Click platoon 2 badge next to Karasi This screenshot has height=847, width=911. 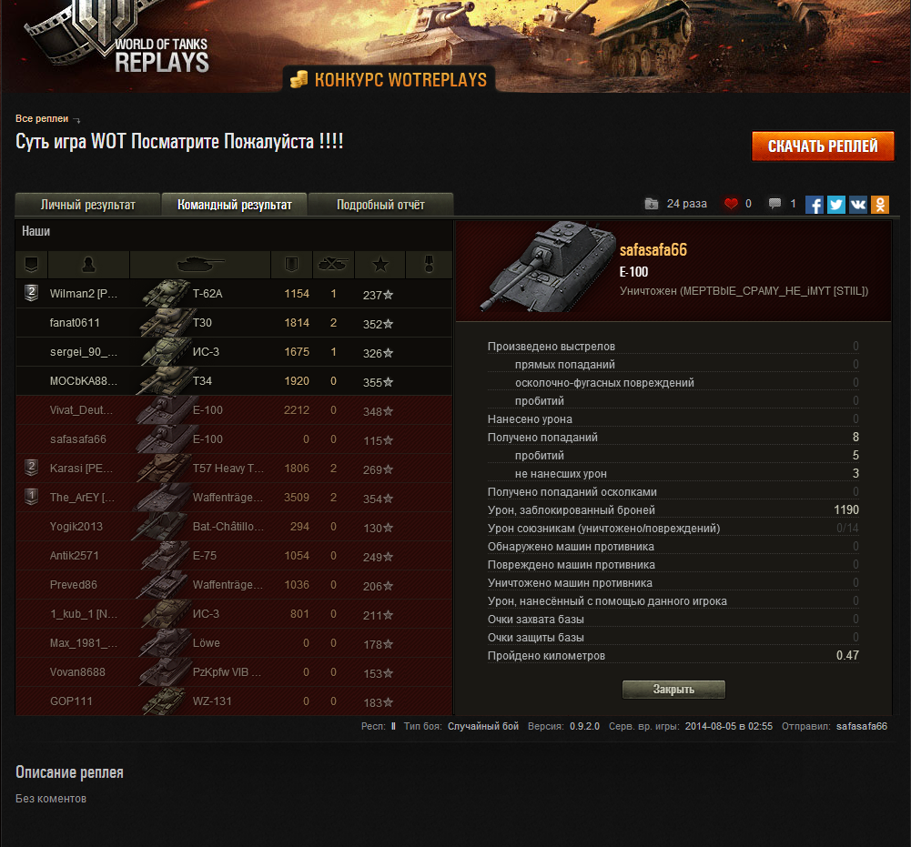[x=31, y=467]
